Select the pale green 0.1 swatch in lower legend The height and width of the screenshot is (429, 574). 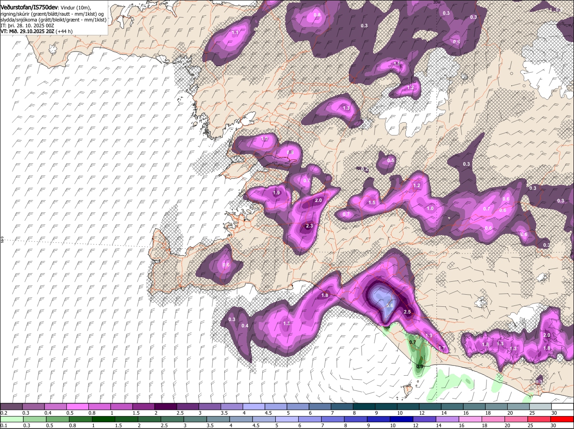[11, 419]
